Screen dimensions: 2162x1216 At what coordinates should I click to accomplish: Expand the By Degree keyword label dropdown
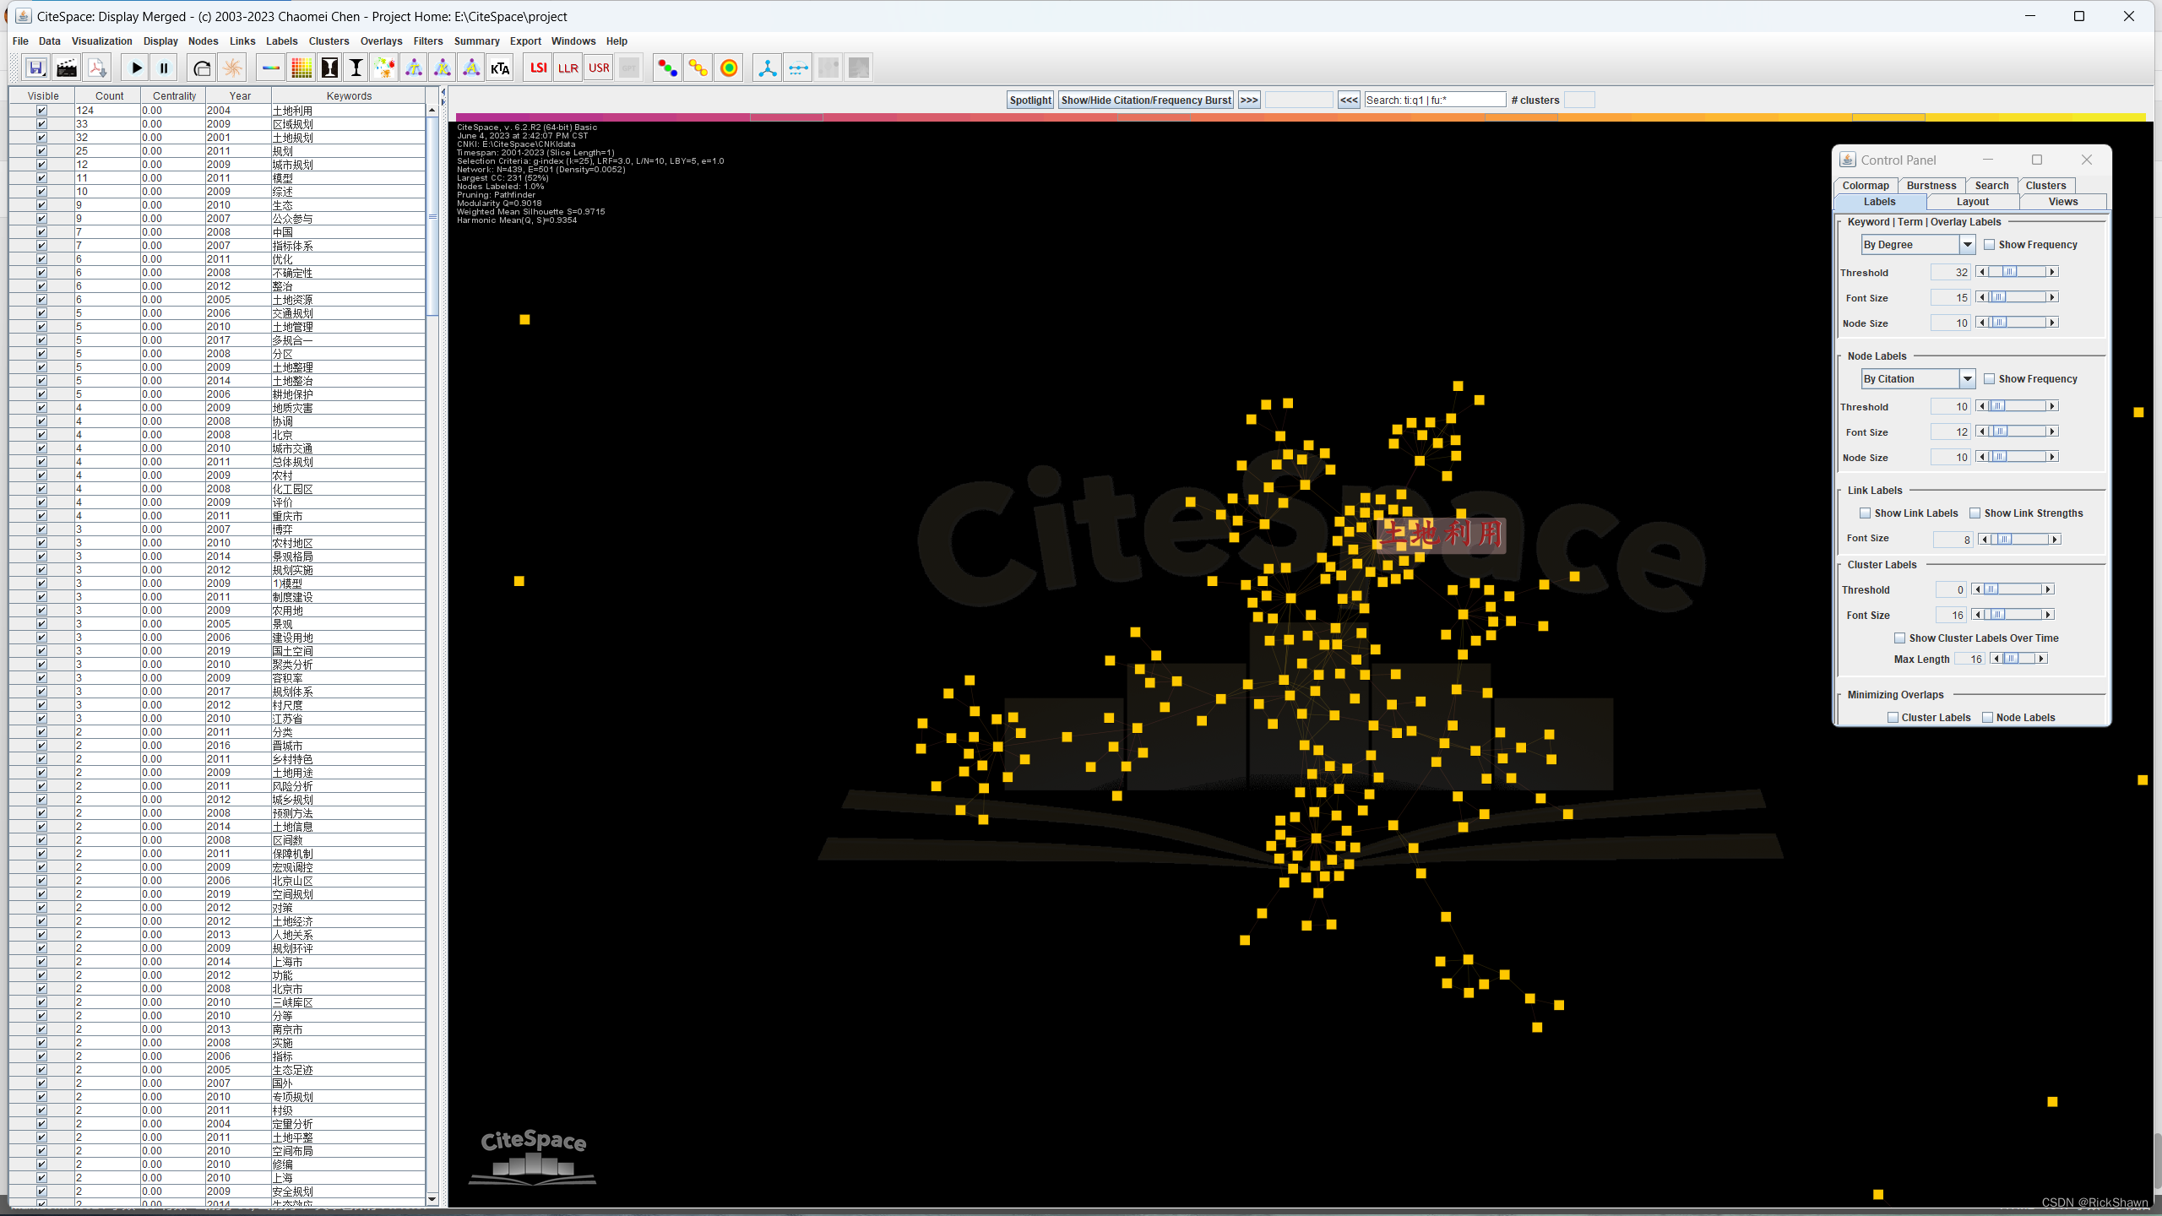pos(1969,243)
